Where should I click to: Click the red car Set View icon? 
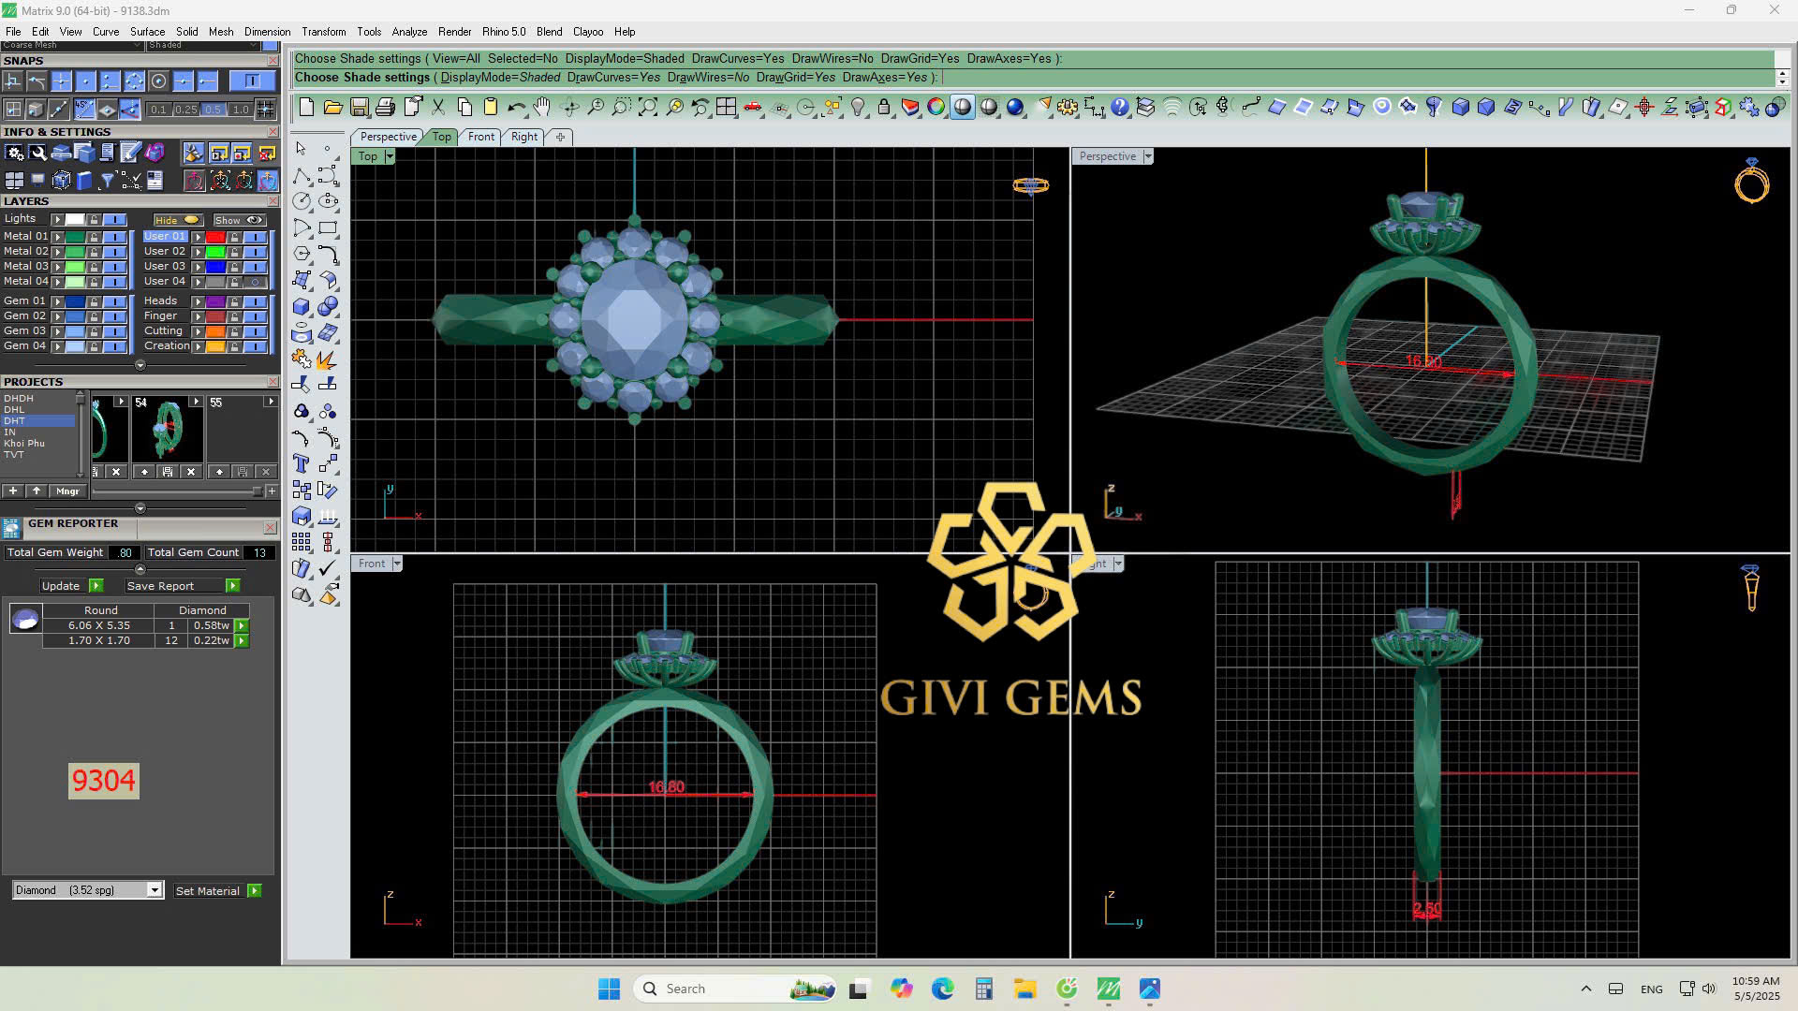[x=753, y=108]
